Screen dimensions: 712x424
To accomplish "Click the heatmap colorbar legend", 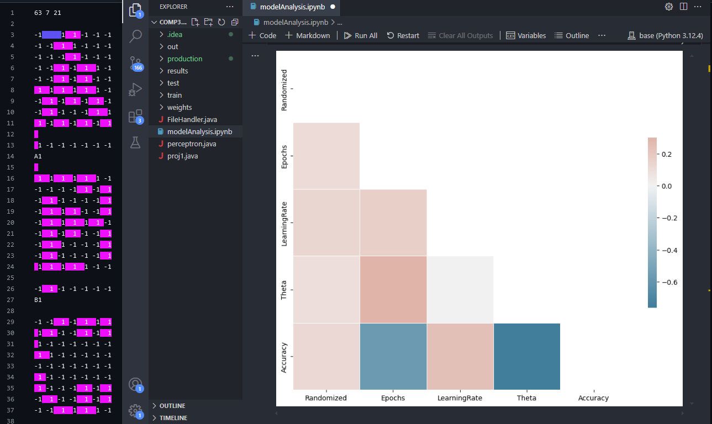I will click(x=652, y=222).
